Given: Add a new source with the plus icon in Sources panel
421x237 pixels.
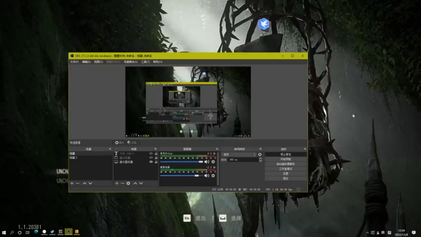Looking at the screenshot, I should tap(117, 183).
